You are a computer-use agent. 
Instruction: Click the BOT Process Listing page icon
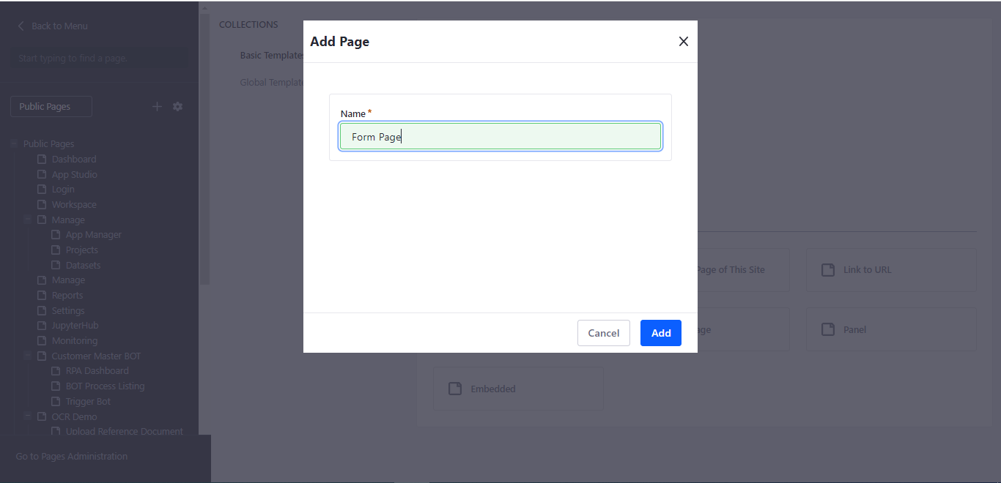tap(56, 386)
